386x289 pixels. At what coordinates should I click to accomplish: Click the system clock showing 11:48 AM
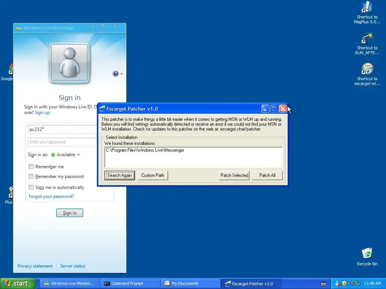(x=372, y=284)
